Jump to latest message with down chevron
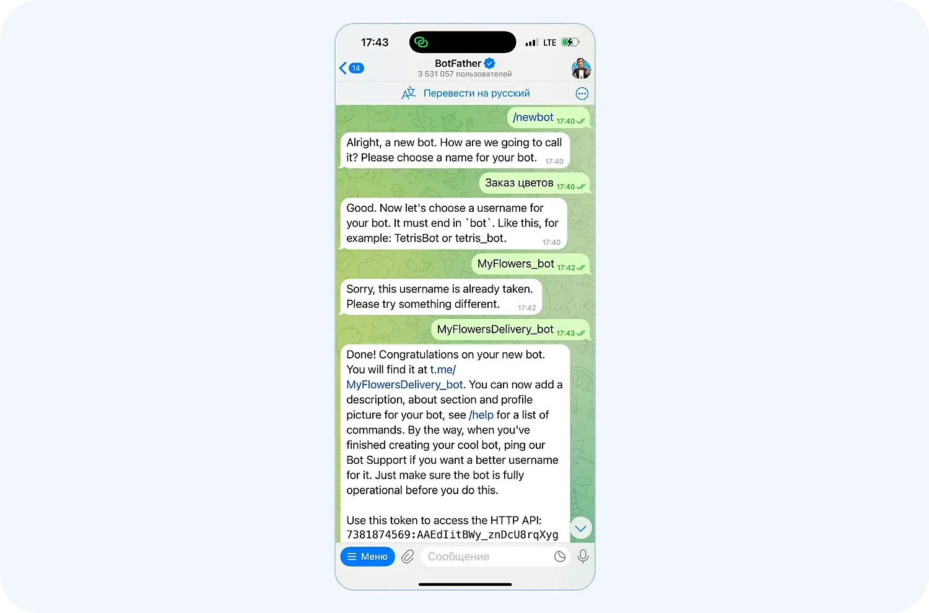 [x=580, y=528]
